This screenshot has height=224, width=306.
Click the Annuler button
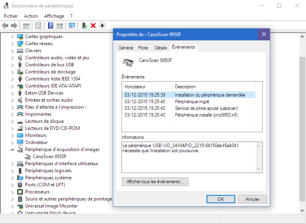pos(253,199)
